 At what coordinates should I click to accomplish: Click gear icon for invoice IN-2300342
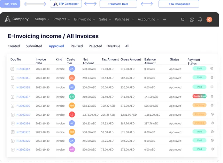coord(212,68)
